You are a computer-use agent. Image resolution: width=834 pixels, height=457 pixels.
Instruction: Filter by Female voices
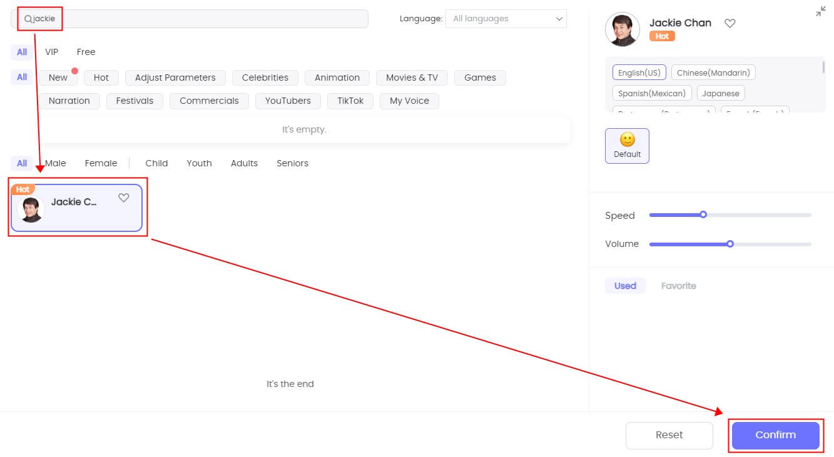101,163
